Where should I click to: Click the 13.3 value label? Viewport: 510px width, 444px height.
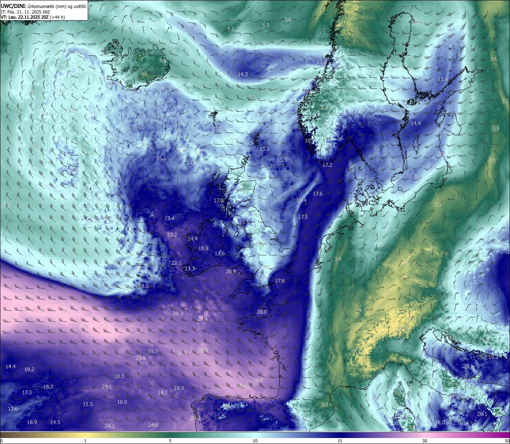point(190,268)
